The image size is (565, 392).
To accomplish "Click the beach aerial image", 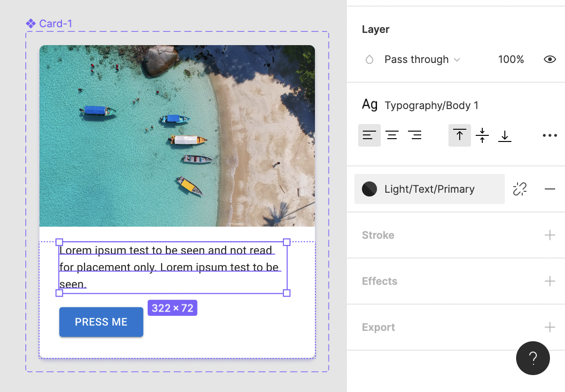I will pos(177,136).
